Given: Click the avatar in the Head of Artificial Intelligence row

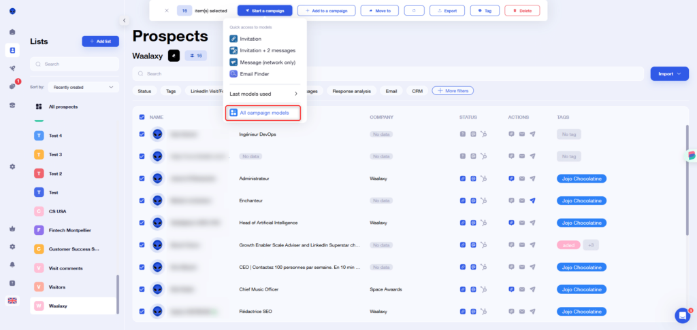Looking at the screenshot, I should (x=157, y=223).
